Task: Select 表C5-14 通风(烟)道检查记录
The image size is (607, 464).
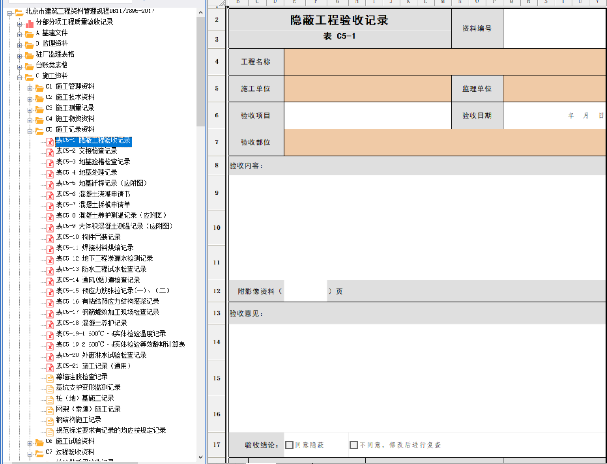Action: click(98, 280)
